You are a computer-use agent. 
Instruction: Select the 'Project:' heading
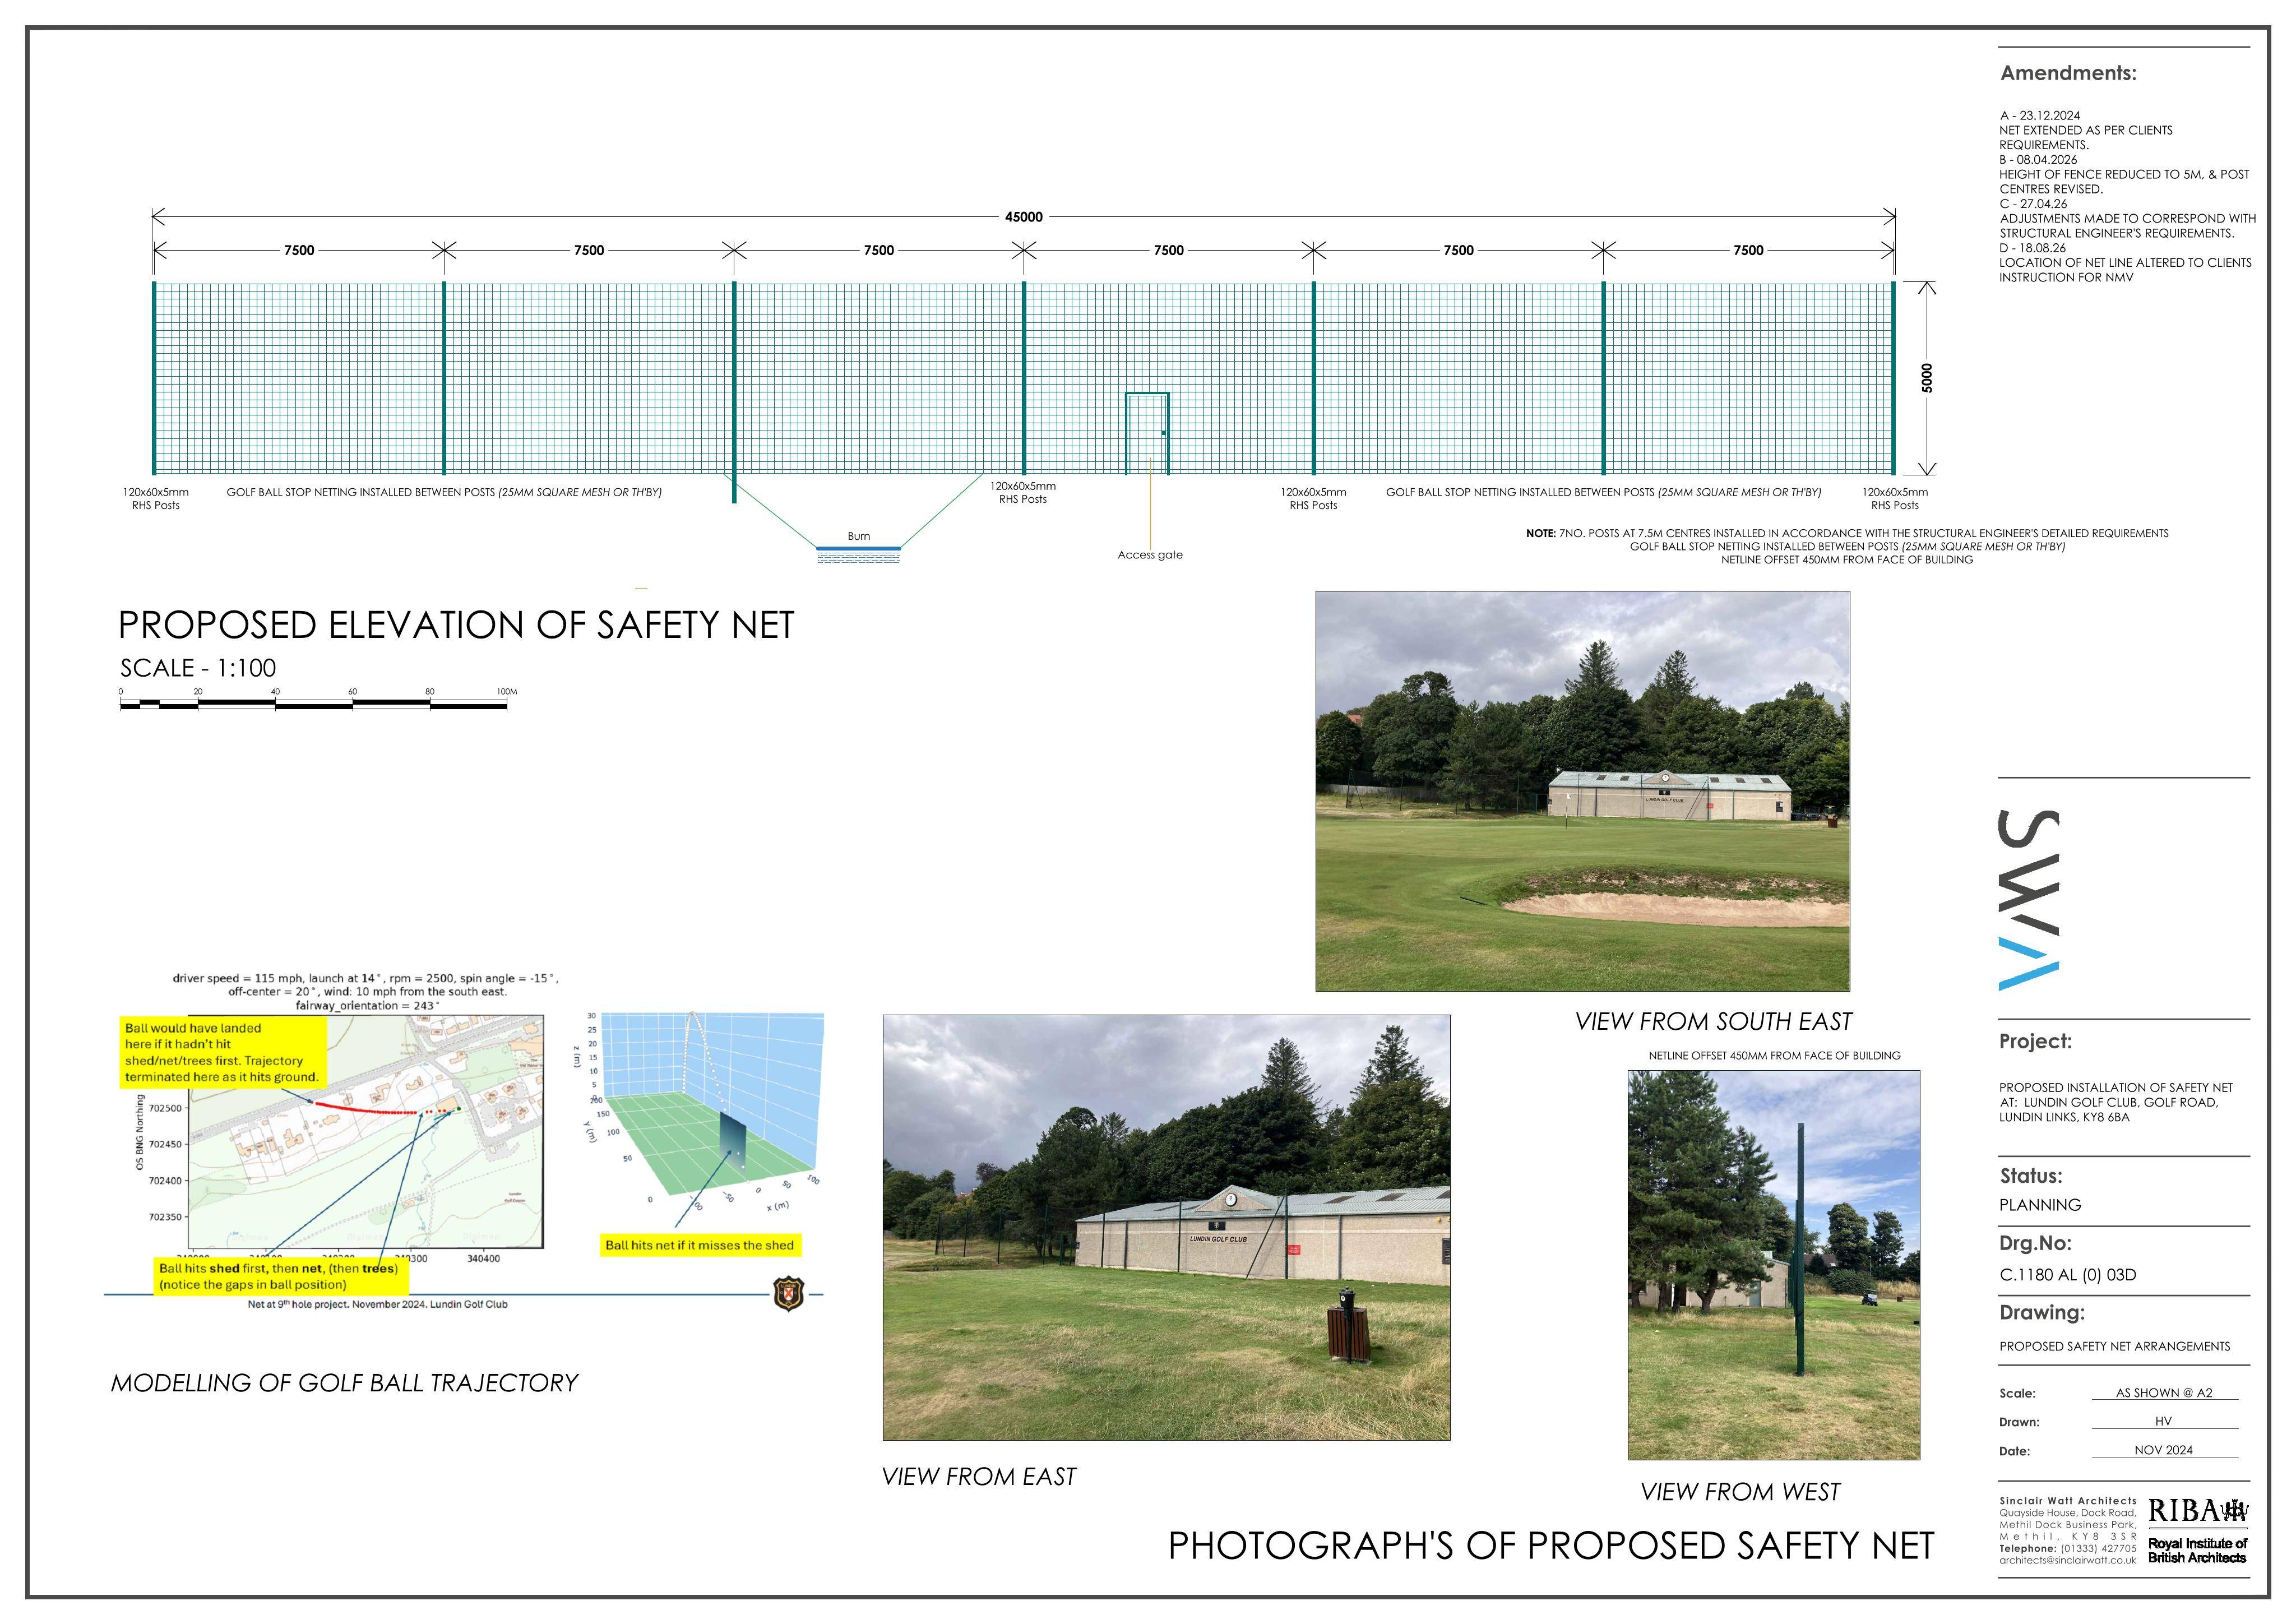[x=2036, y=1041]
